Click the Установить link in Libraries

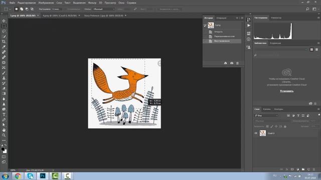(287, 91)
